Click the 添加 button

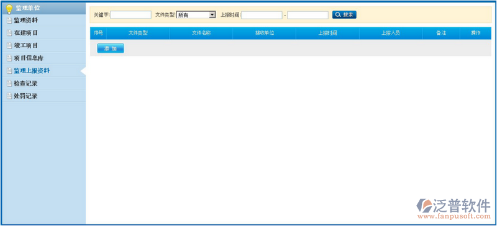[x=111, y=48]
